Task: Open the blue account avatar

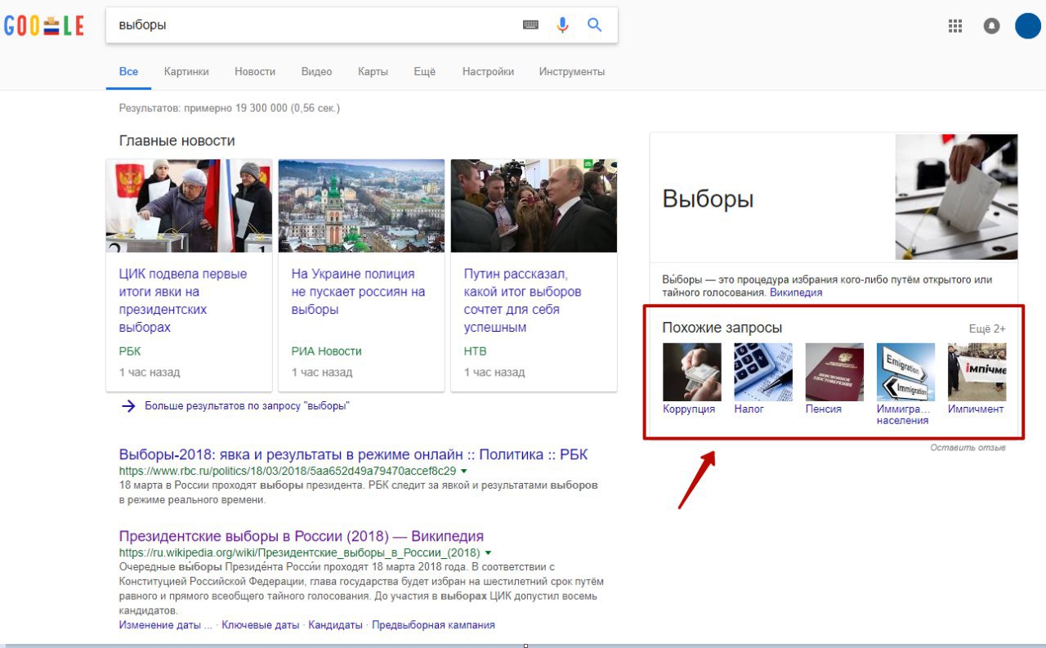Action: tap(1028, 25)
